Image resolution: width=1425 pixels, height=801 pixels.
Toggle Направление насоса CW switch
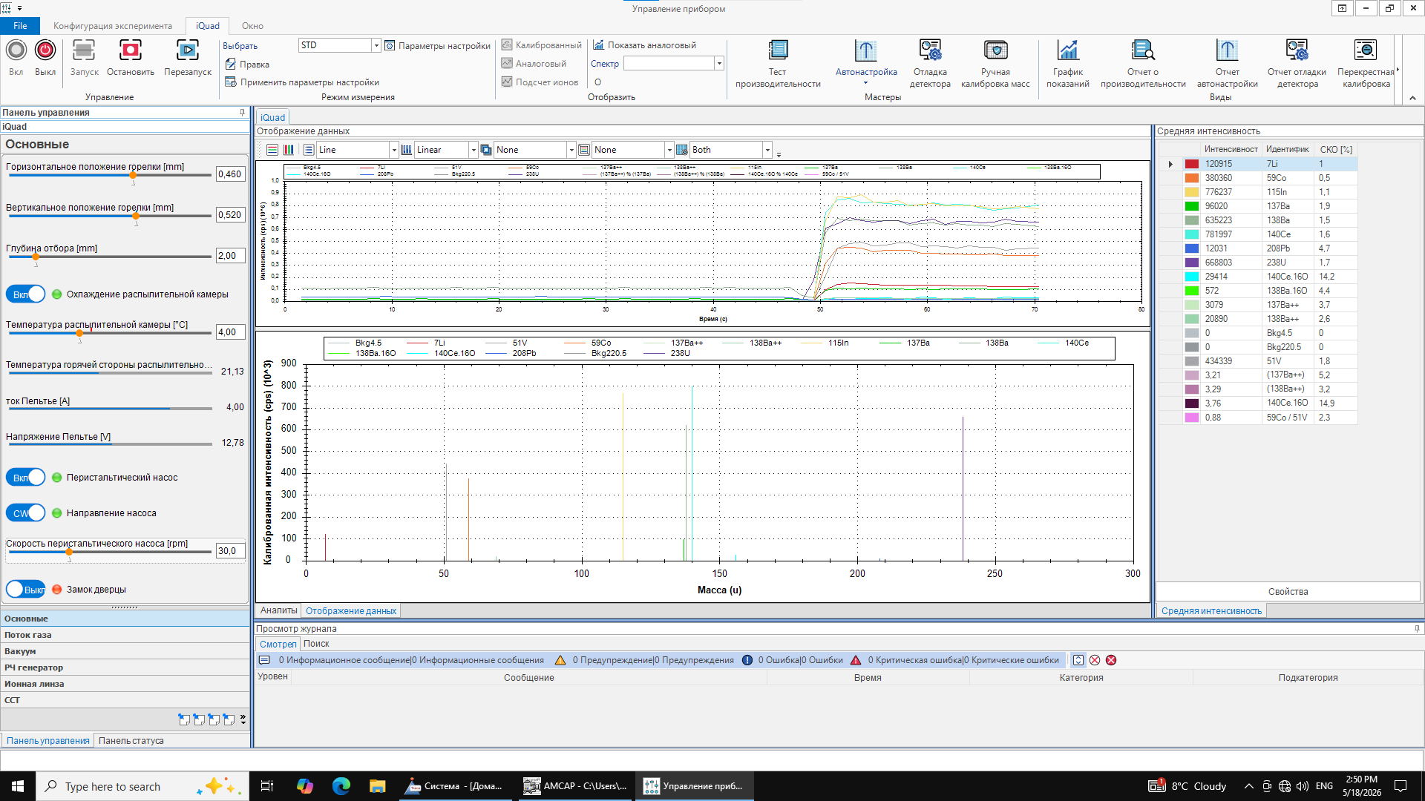[26, 513]
